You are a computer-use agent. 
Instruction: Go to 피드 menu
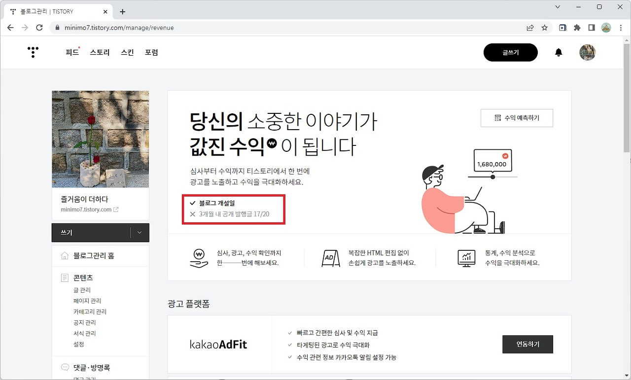click(72, 52)
